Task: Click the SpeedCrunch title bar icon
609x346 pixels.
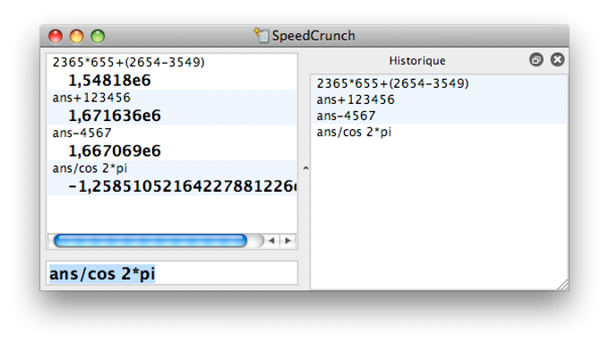Action: pyautogui.click(x=262, y=35)
